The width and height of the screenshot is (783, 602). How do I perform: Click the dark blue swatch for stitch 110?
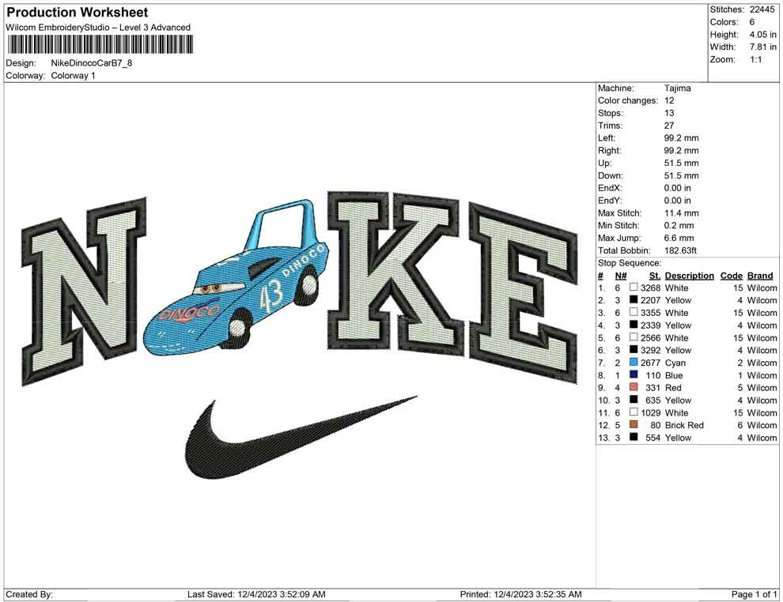click(x=634, y=374)
